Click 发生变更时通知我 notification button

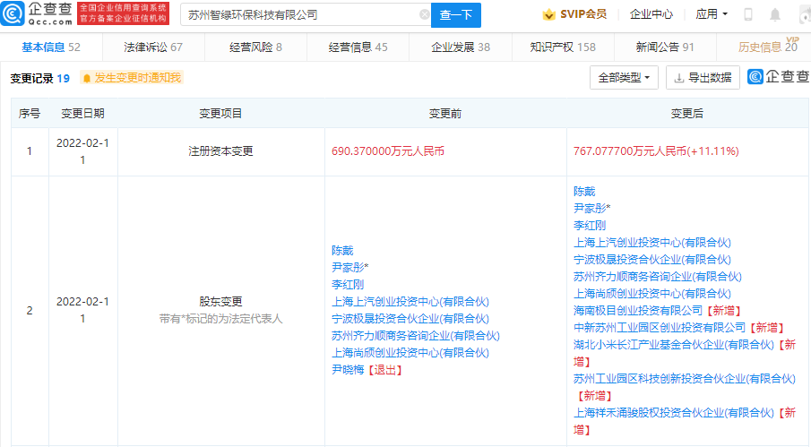point(132,78)
